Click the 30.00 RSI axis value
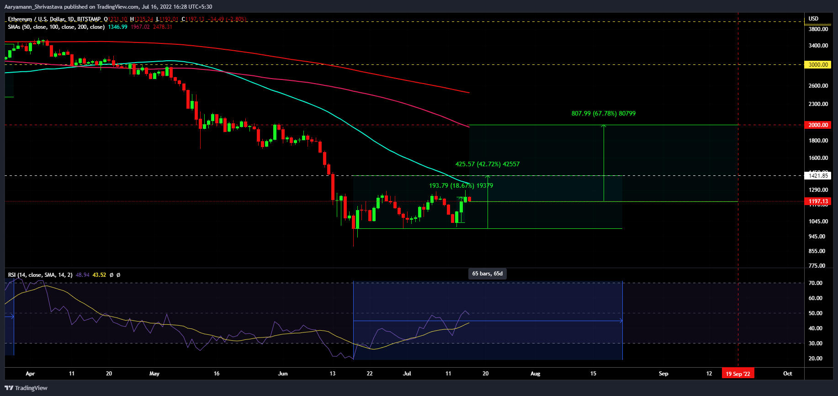 point(815,343)
